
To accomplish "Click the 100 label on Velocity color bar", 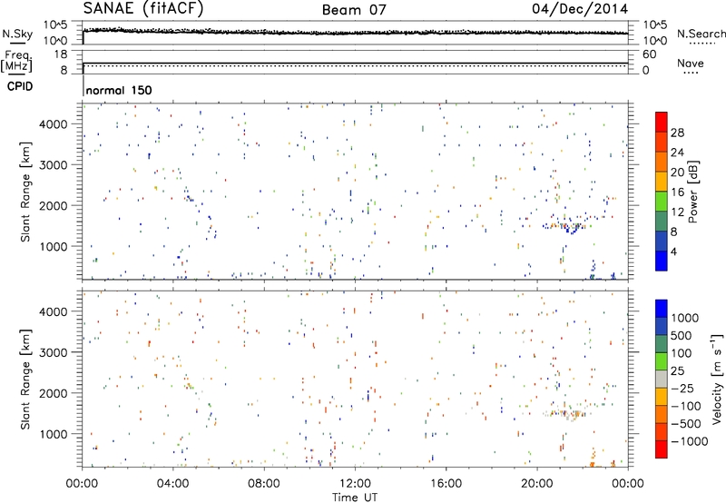I will [x=682, y=353].
